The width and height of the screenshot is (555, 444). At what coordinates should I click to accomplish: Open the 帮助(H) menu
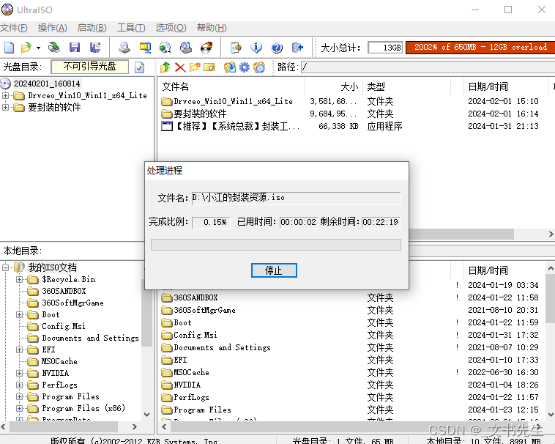point(212,28)
